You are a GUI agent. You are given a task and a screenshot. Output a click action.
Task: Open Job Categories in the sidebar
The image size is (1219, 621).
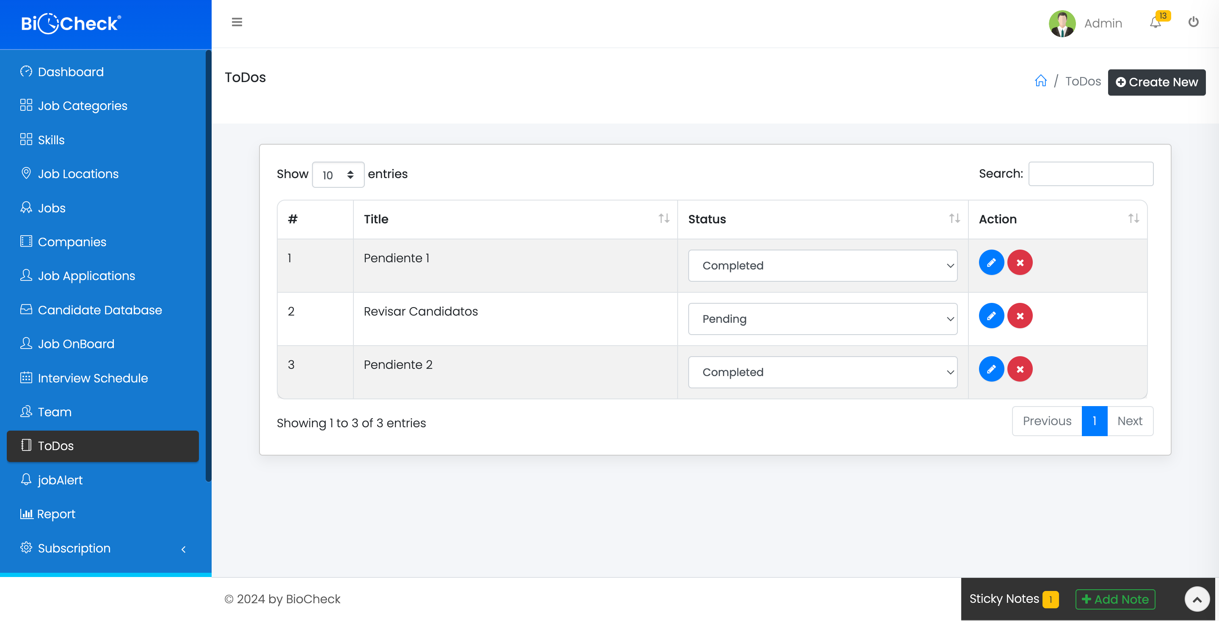pos(103,106)
